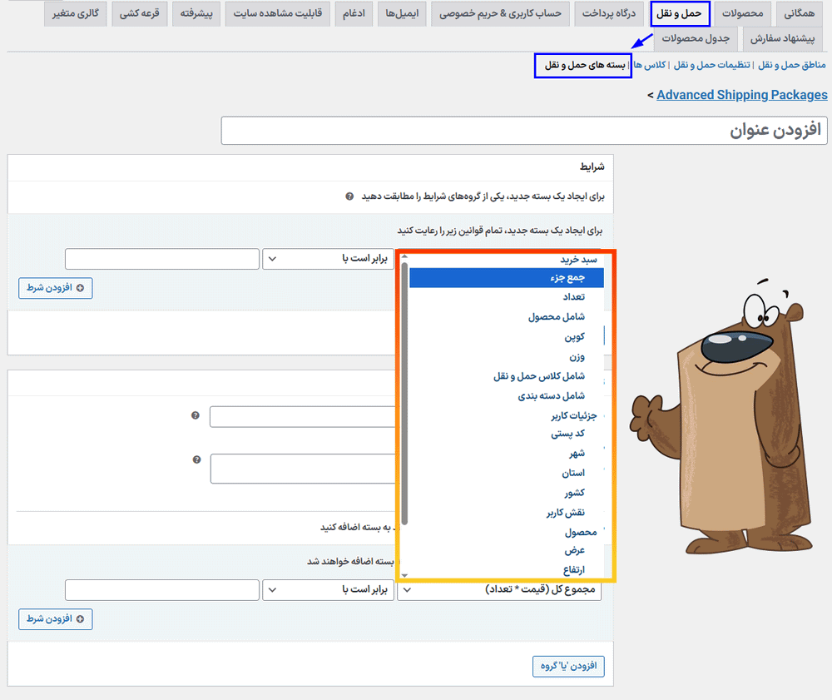Open the جدول محصولات tab
This screenshot has width=832, height=700.
point(696,38)
